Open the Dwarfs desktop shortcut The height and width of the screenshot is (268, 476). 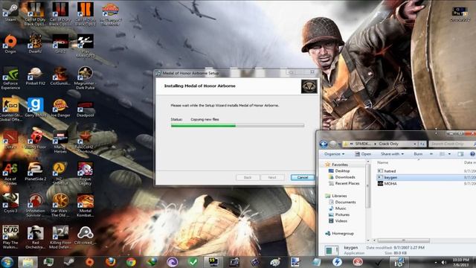[36, 44]
